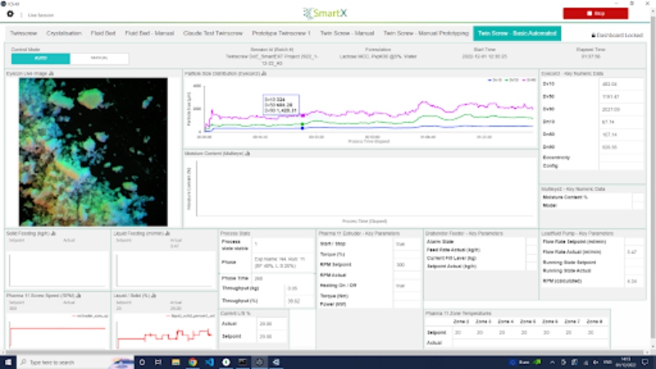Viewport: 656px width, 369px height.
Task: Switch control mode to AUTO
Action: pos(39,58)
